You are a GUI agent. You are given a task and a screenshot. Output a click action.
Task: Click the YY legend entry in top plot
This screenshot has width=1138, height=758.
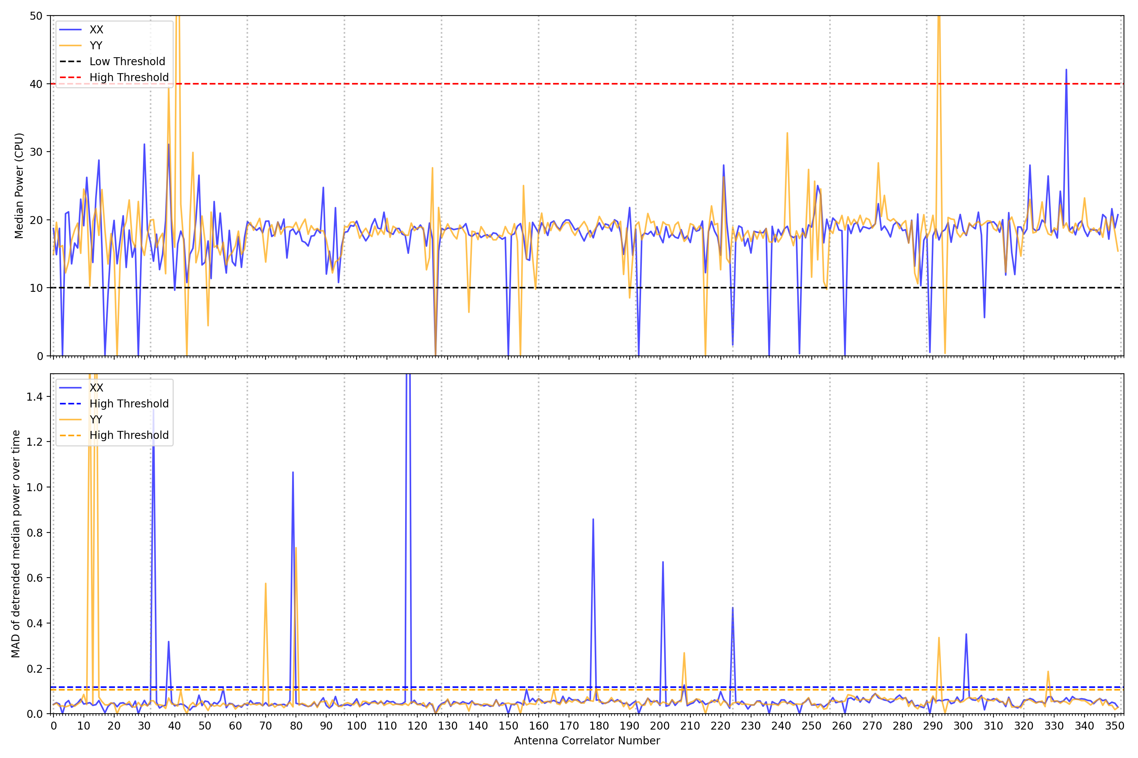96,45
